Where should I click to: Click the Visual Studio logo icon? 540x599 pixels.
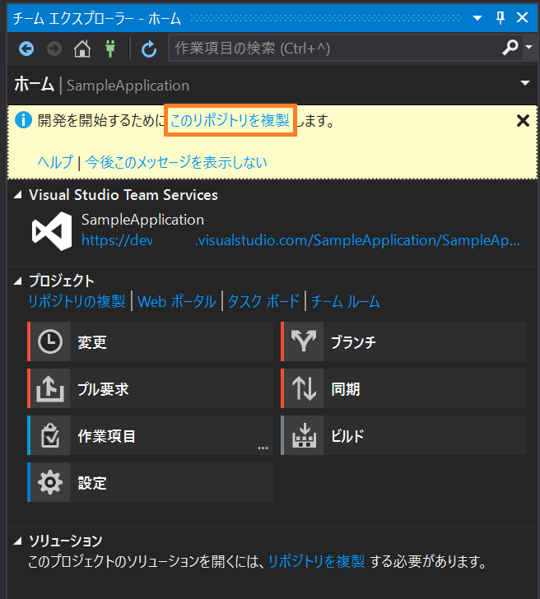52,231
